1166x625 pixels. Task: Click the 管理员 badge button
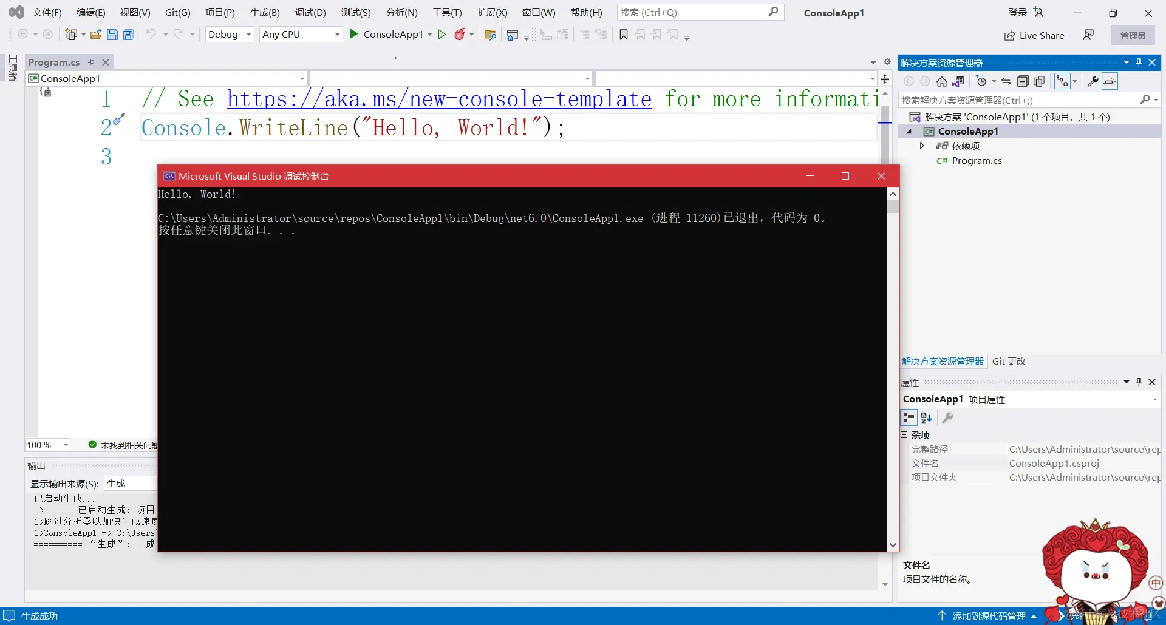click(x=1133, y=36)
